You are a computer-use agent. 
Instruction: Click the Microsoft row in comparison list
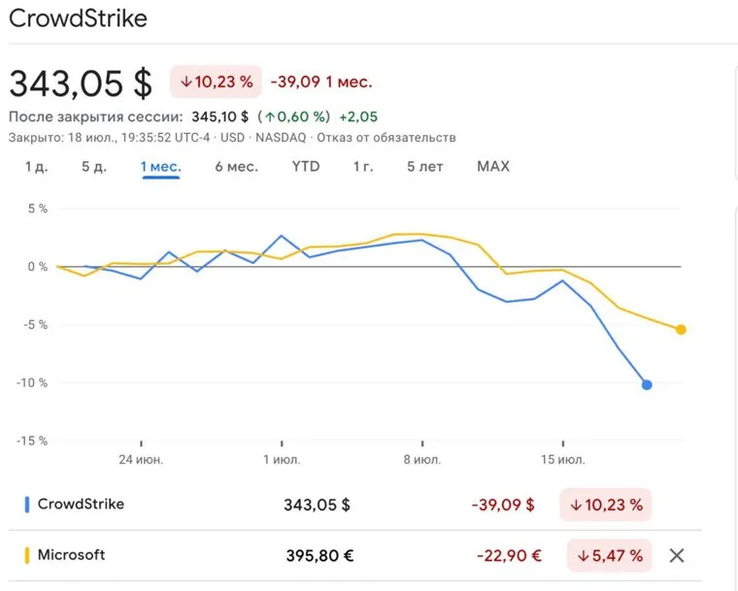(x=71, y=556)
